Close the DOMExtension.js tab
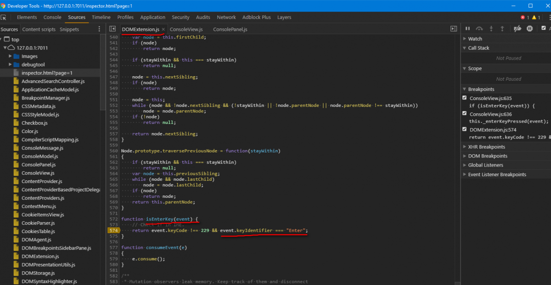551x285 pixels. (163, 29)
